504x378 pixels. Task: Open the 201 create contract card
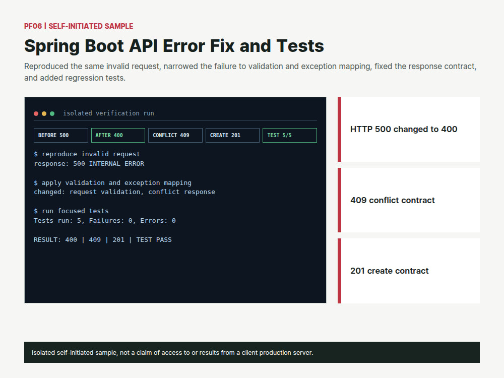tap(409, 271)
